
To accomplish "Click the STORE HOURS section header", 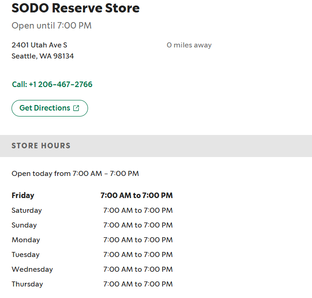I will [x=41, y=146].
